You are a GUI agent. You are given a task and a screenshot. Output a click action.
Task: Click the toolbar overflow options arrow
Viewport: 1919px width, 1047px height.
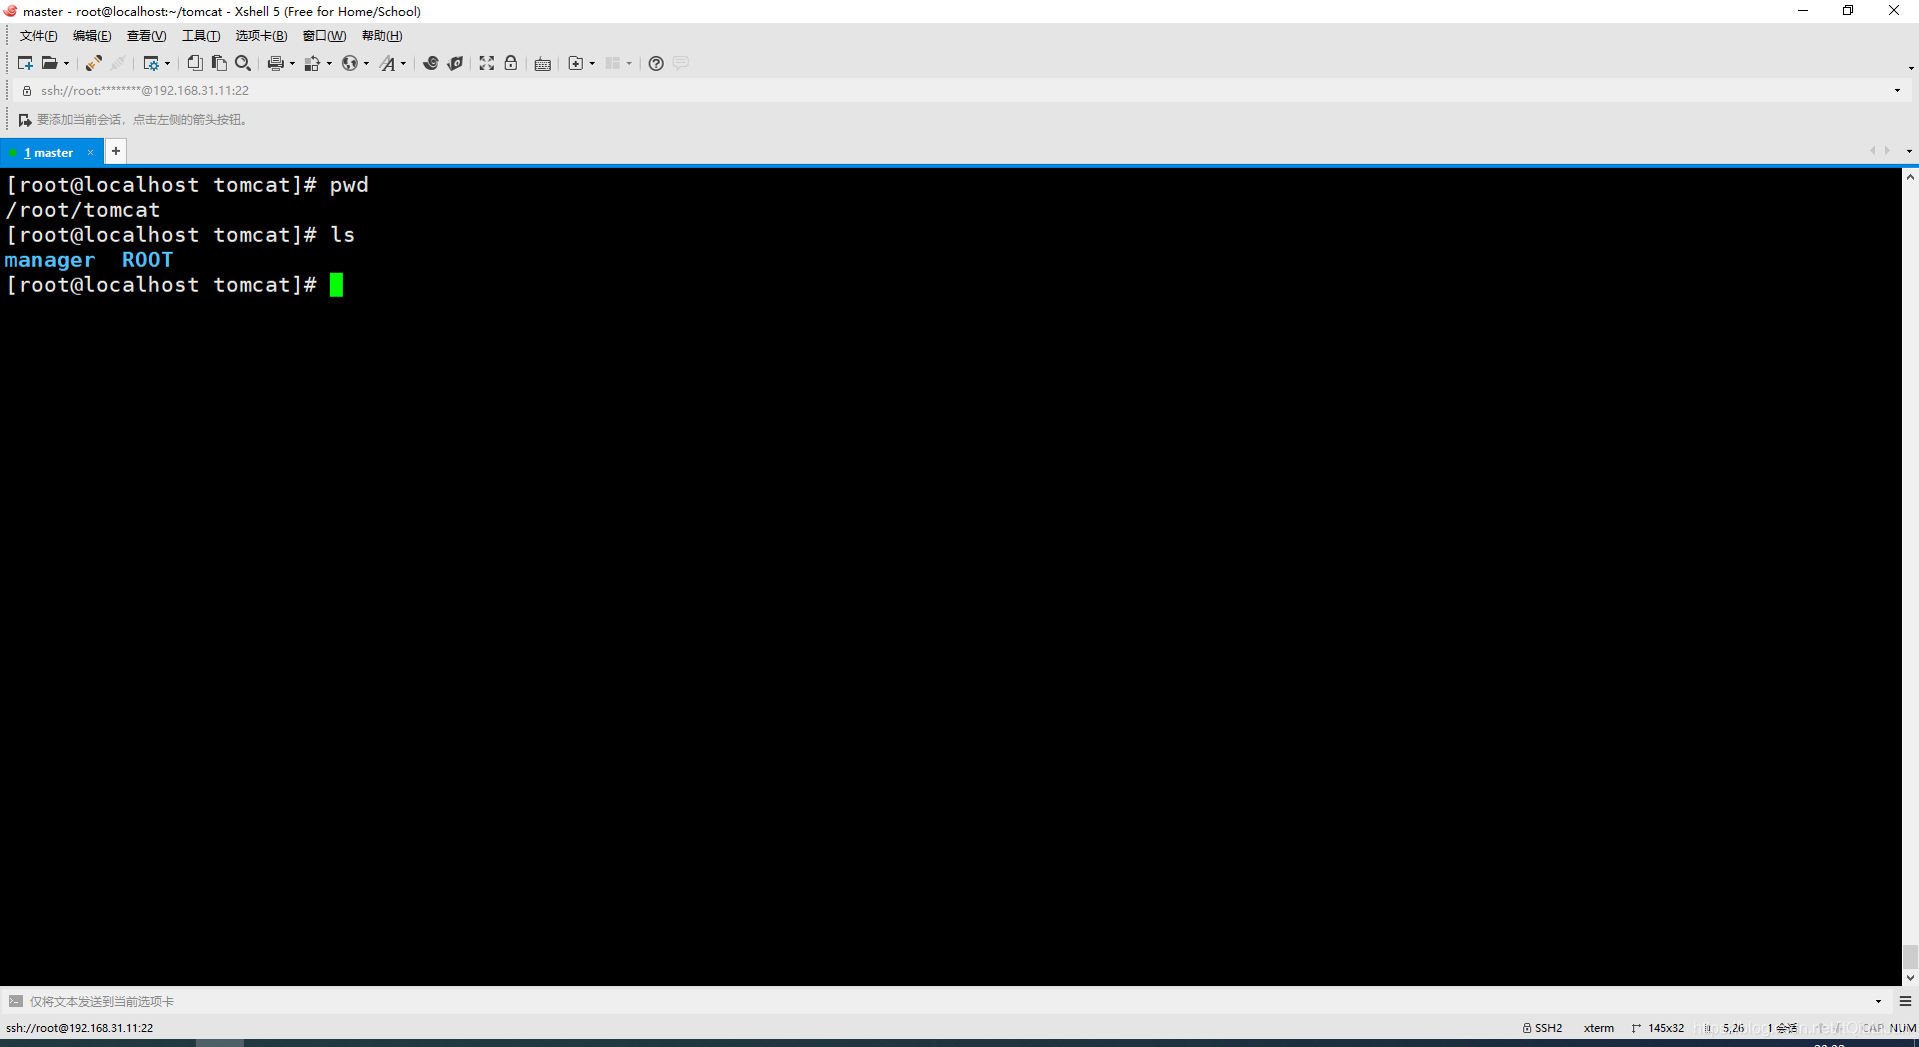1910,68
